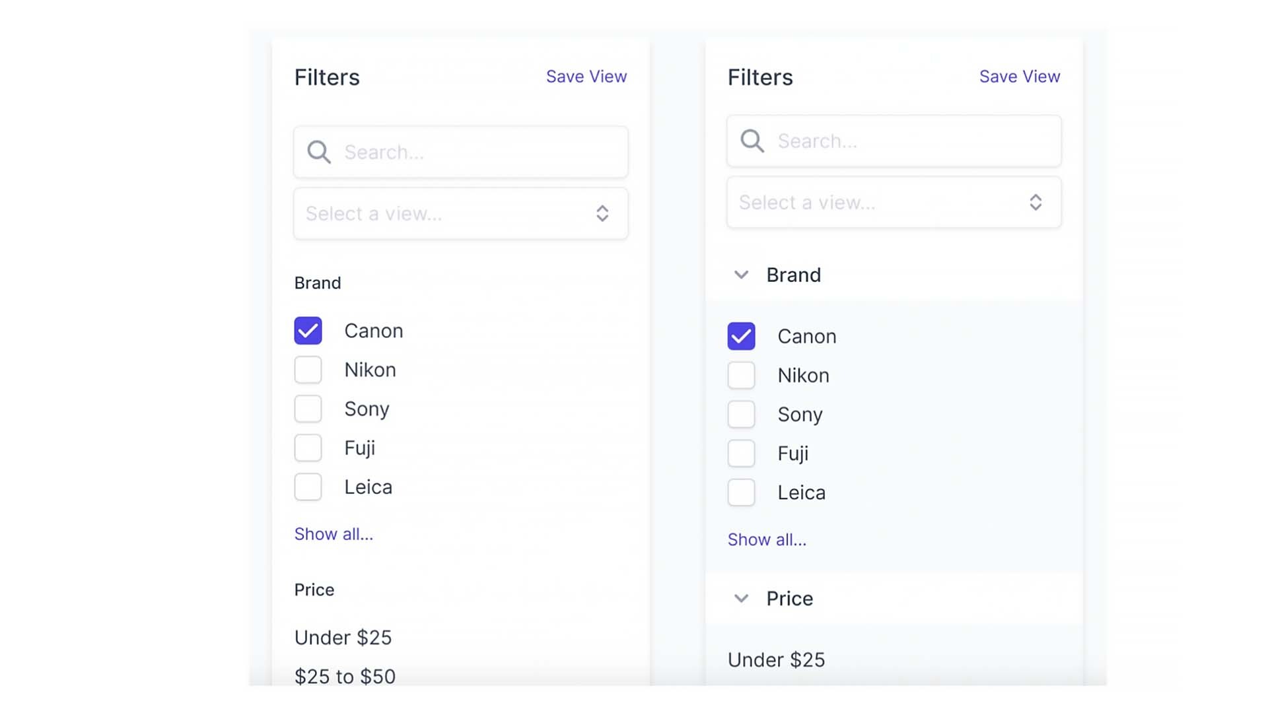This screenshot has width=1268, height=713.
Task: Focus the right panel Search field
Action: coord(911,141)
